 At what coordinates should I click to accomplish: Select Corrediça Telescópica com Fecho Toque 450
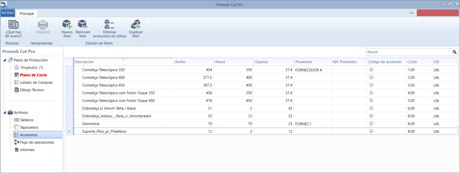123,101
